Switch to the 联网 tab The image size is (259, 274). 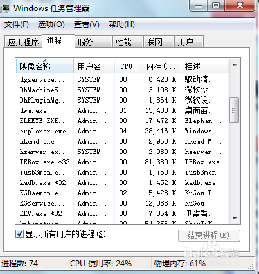[158, 41]
